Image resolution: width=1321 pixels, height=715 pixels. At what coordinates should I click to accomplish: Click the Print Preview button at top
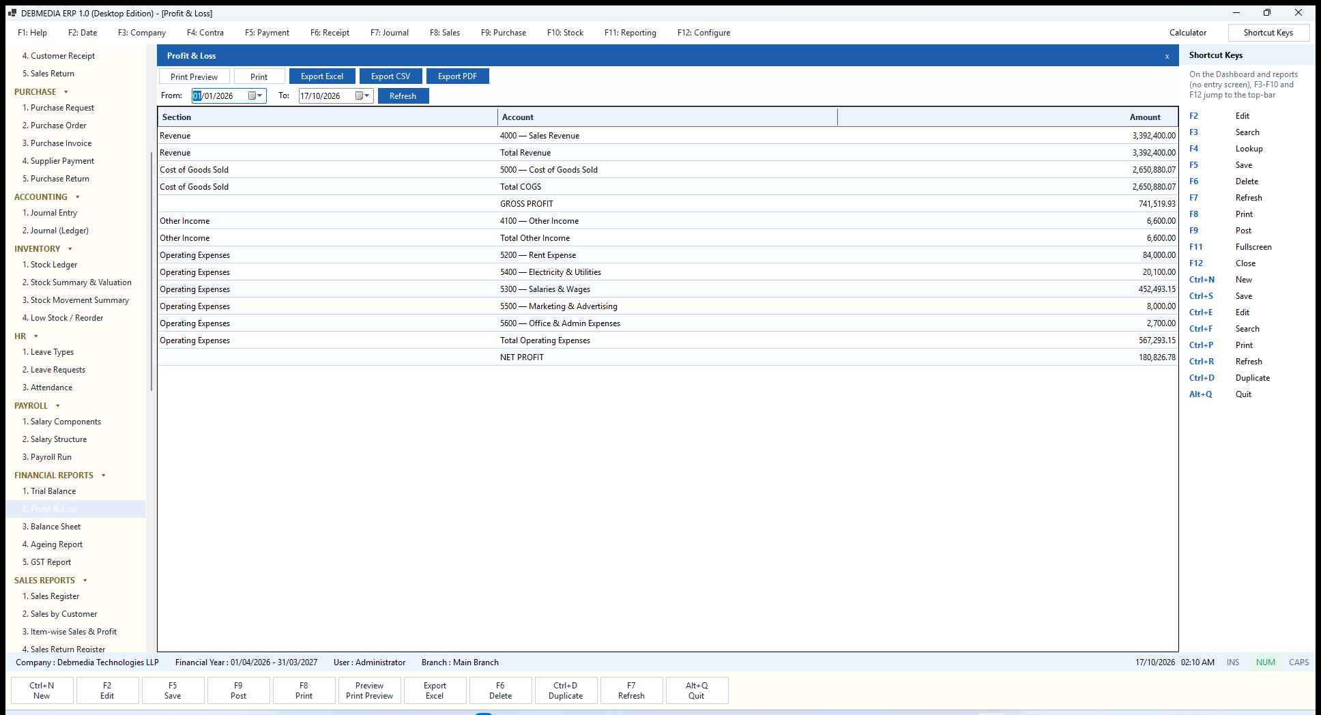click(194, 76)
